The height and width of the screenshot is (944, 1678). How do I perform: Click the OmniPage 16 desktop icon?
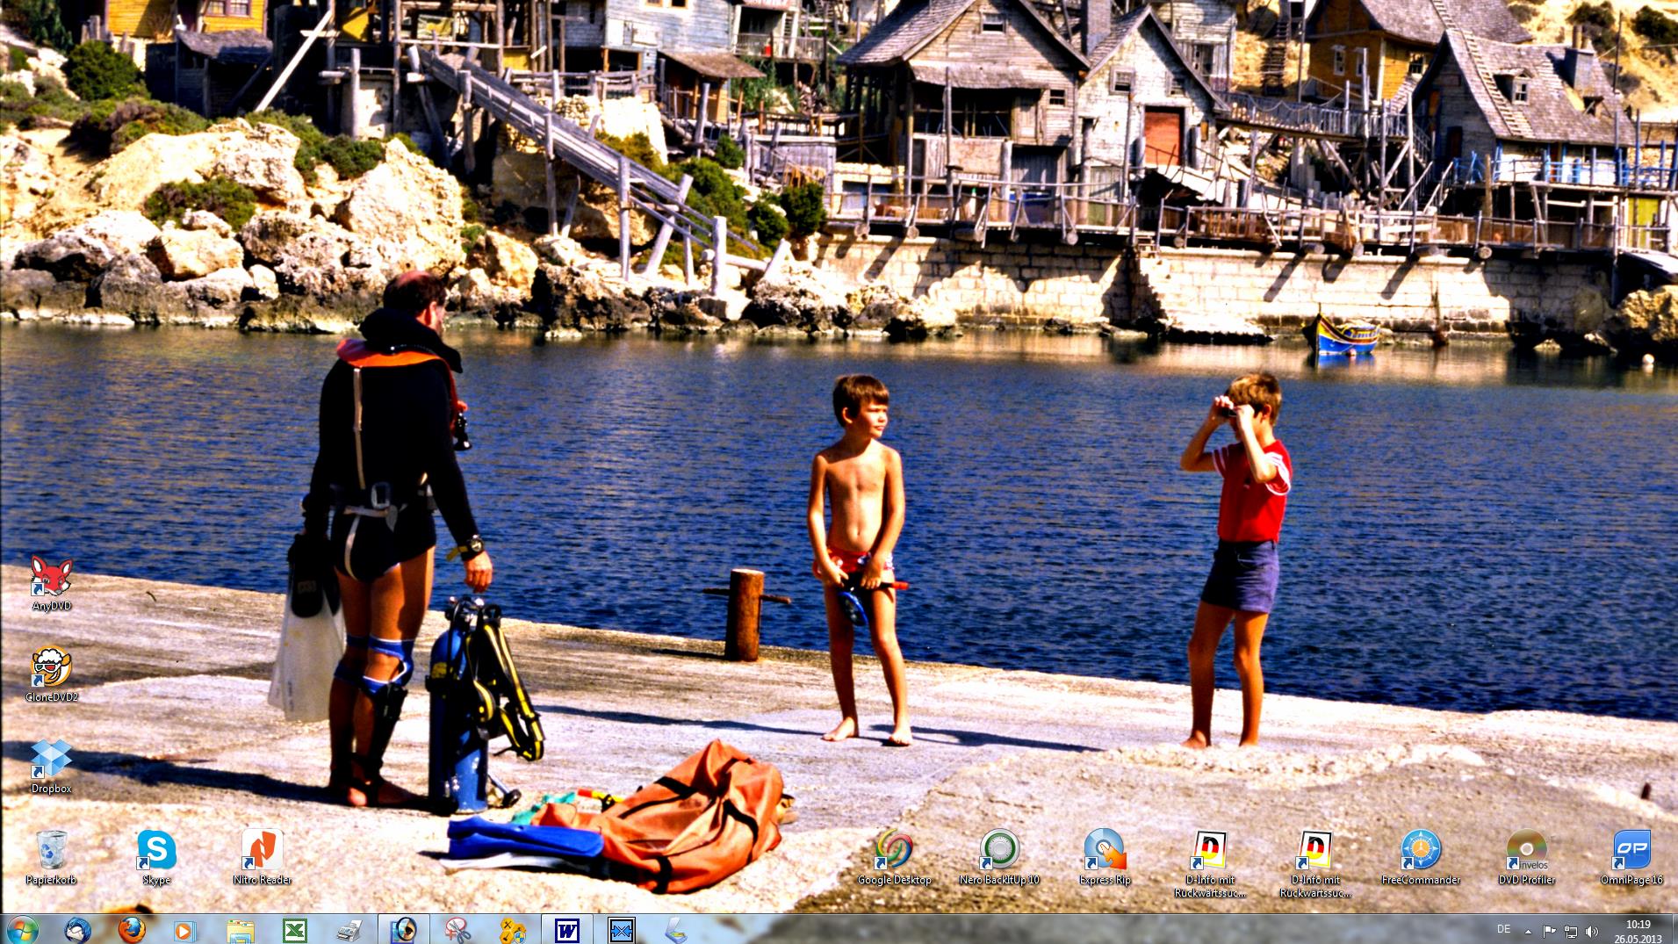click(x=1631, y=852)
